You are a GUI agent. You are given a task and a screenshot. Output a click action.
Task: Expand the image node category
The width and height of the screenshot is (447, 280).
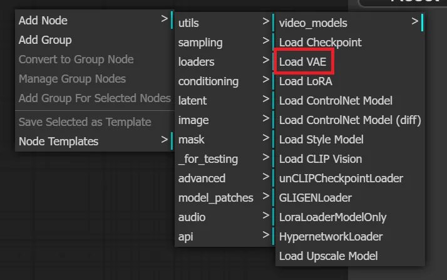coord(223,120)
